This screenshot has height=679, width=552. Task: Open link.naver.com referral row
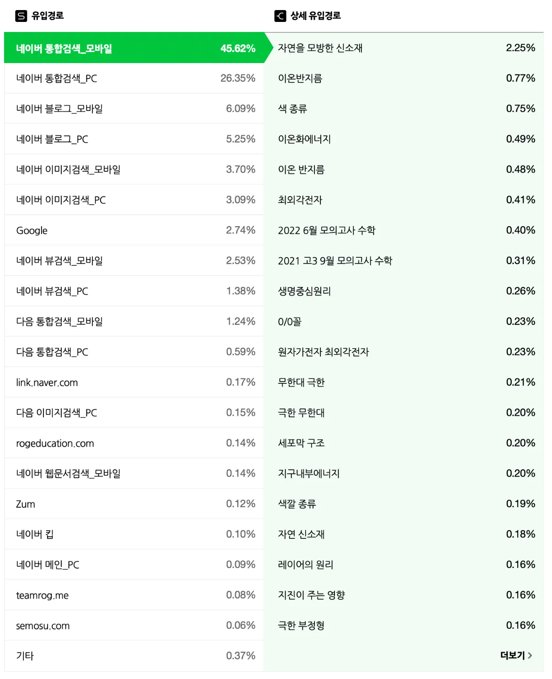click(x=134, y=382)
